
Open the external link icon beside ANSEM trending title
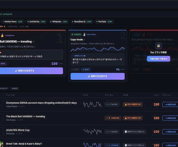point(34,42)
